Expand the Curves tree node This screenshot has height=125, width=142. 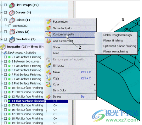pos(1,13)
